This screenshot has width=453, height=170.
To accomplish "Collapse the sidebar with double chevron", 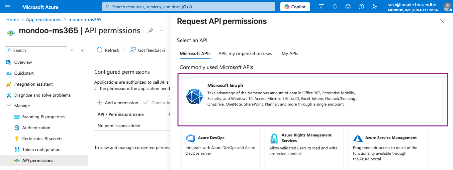I will (82, 50).
